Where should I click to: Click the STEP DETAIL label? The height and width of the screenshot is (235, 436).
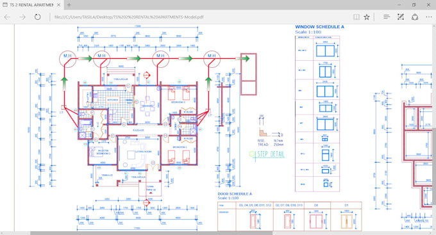271,154
